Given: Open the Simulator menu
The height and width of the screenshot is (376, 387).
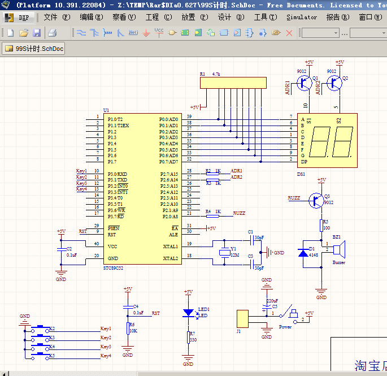Looking at the screenshot, I should pyautogui.click(x=302, y=18).
